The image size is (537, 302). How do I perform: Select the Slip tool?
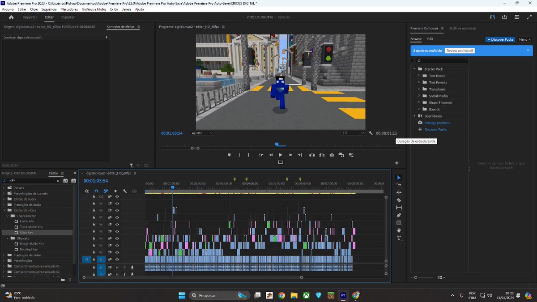399,208
